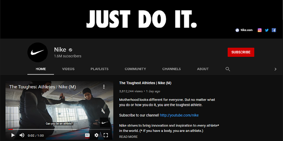Screen dimensions: 283x141
Task: Open The Toughest Athletes title beside player
Action: tap(145, 83)
